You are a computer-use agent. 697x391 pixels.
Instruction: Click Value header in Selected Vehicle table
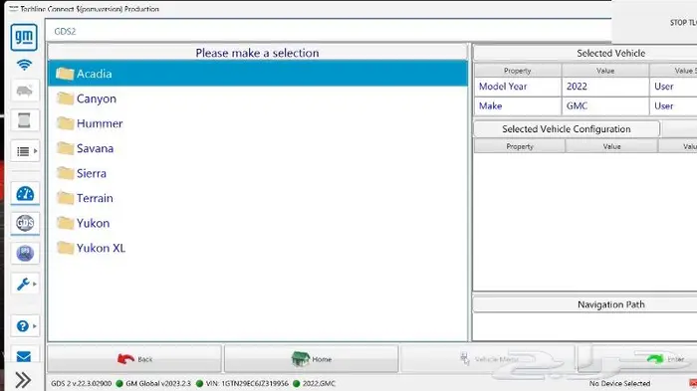605,71
